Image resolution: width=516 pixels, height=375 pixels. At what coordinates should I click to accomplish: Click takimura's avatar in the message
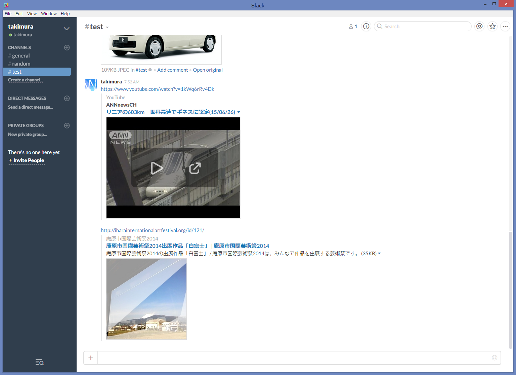click(x=91, y=85)
